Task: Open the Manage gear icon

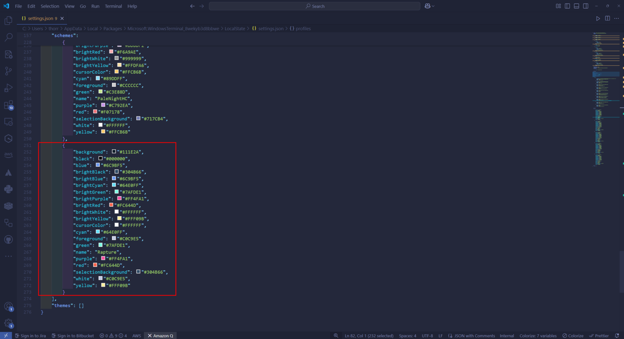Action: coord(8,323)
